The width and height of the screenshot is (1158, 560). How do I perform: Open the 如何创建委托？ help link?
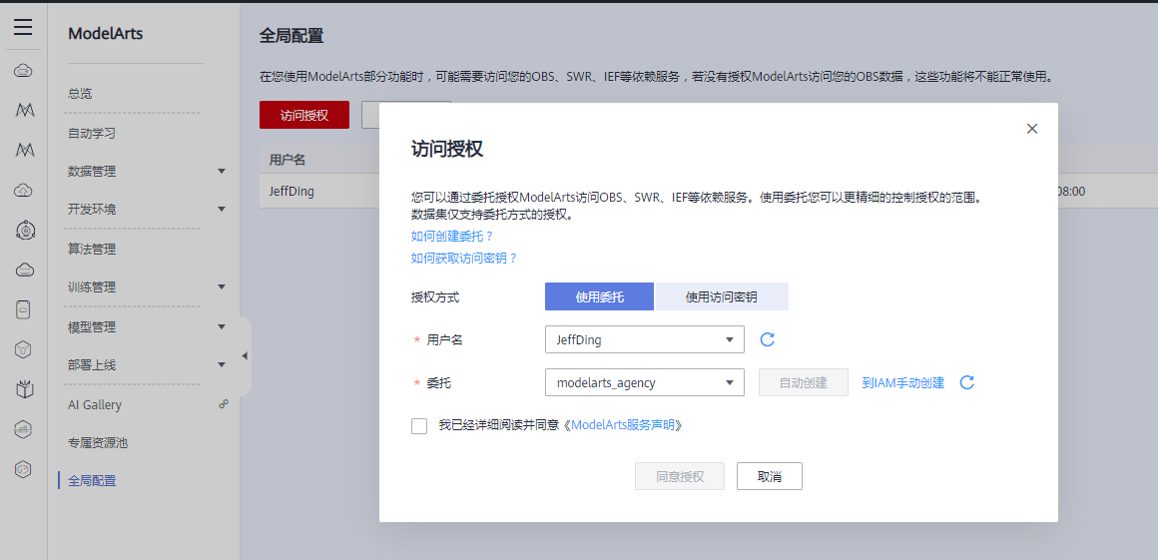452,237
